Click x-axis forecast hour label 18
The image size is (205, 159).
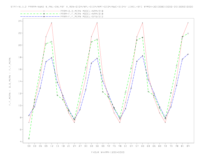tap(63, 146)
